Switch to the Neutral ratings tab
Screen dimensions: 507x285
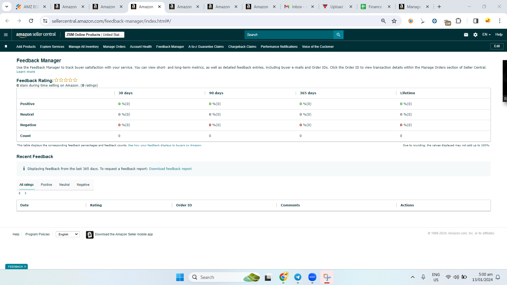[64, 185]
